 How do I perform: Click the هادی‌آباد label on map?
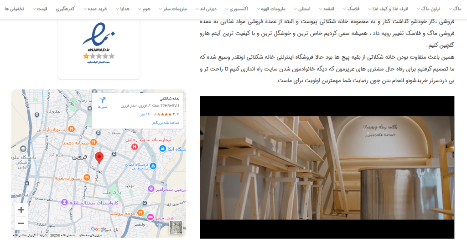(x=52, y=112)
